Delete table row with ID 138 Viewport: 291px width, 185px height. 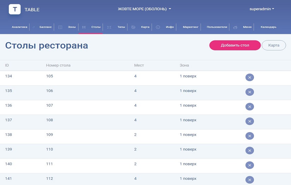coord(250,136)
